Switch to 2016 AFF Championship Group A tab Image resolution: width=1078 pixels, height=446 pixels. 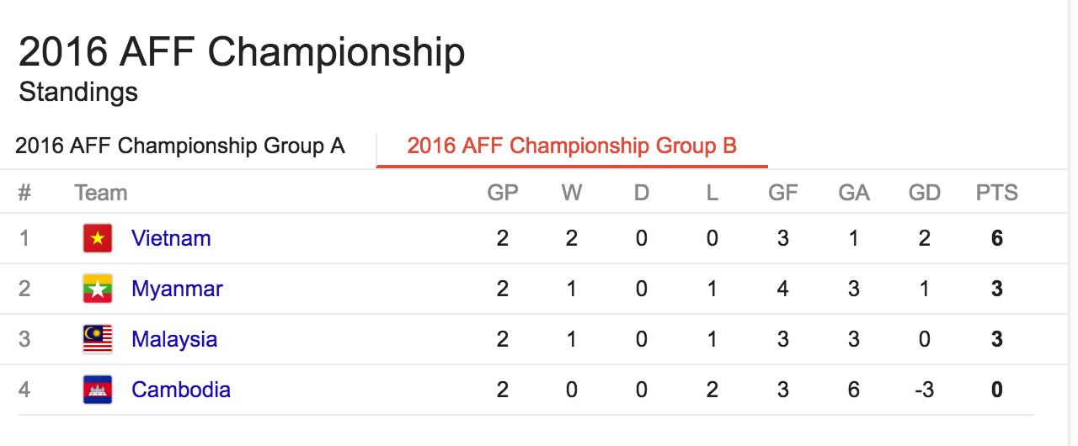(x=180, y=146)
